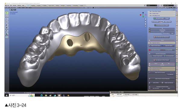The width and height of the screenshot is (181, 110).
Task: Select the Scale tool in left toolbar
Action: tap(7, 25)
